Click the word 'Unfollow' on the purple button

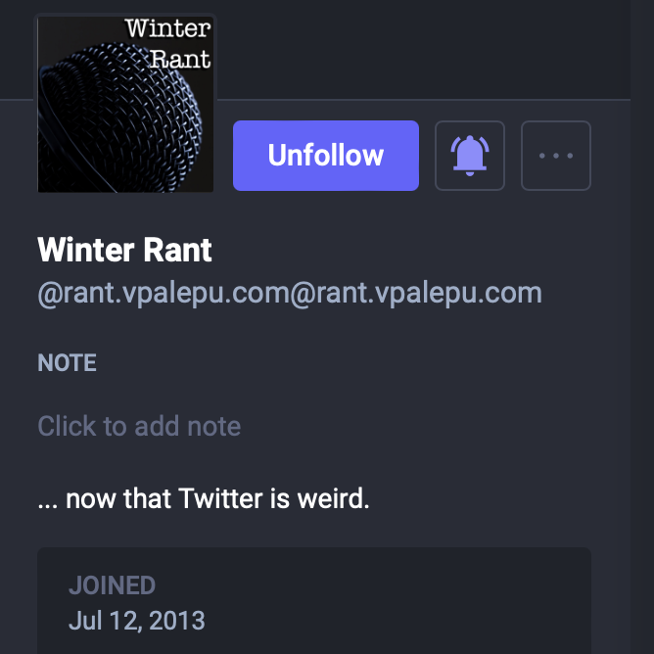[325, 156]
